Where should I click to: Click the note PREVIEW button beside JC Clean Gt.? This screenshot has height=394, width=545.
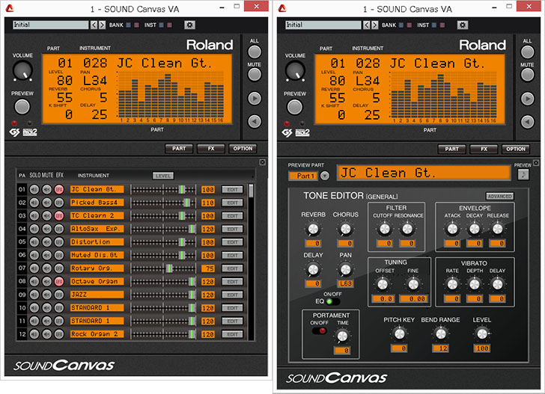tap(523, 175)
